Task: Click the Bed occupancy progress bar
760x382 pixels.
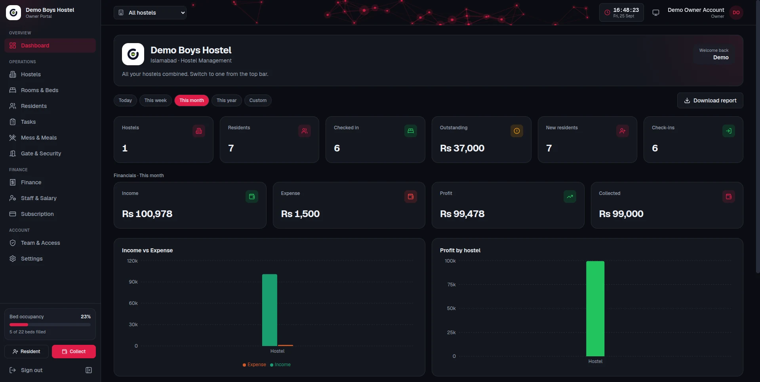Action: pos(50,325)
